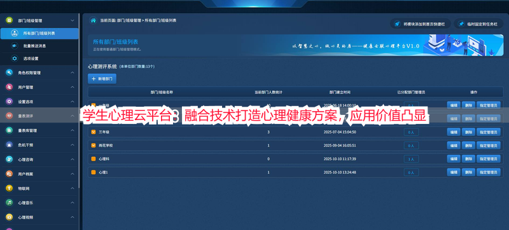Click 指定管理员 in the 雨花学校 row

(x=489, y=145)
